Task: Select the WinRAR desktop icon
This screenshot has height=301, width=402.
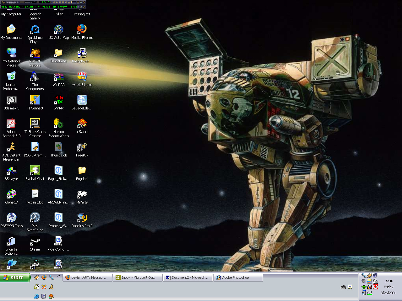Action: pos(58,79)
